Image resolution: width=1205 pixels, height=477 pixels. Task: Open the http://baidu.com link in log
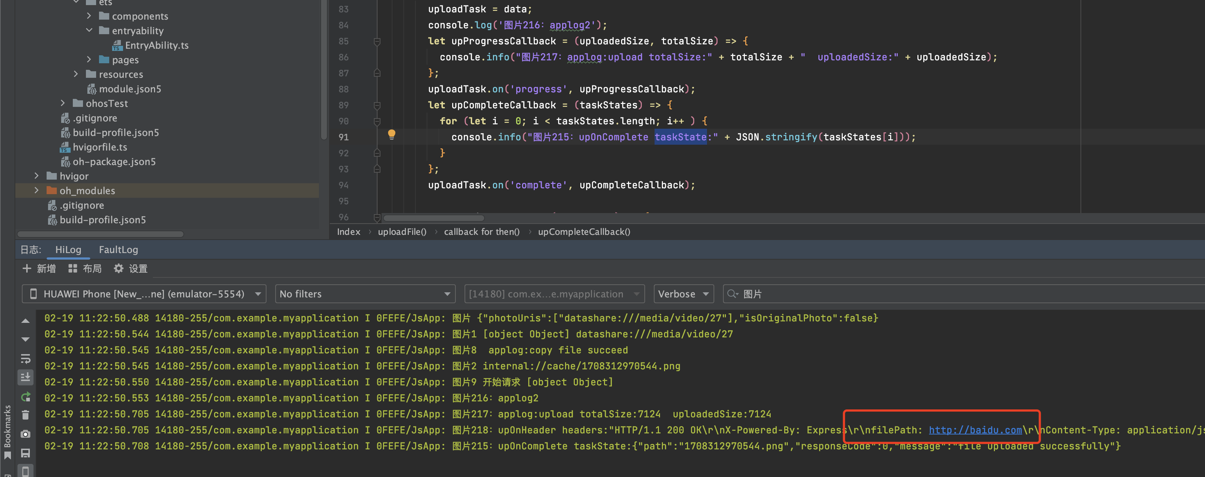point(975,430)
